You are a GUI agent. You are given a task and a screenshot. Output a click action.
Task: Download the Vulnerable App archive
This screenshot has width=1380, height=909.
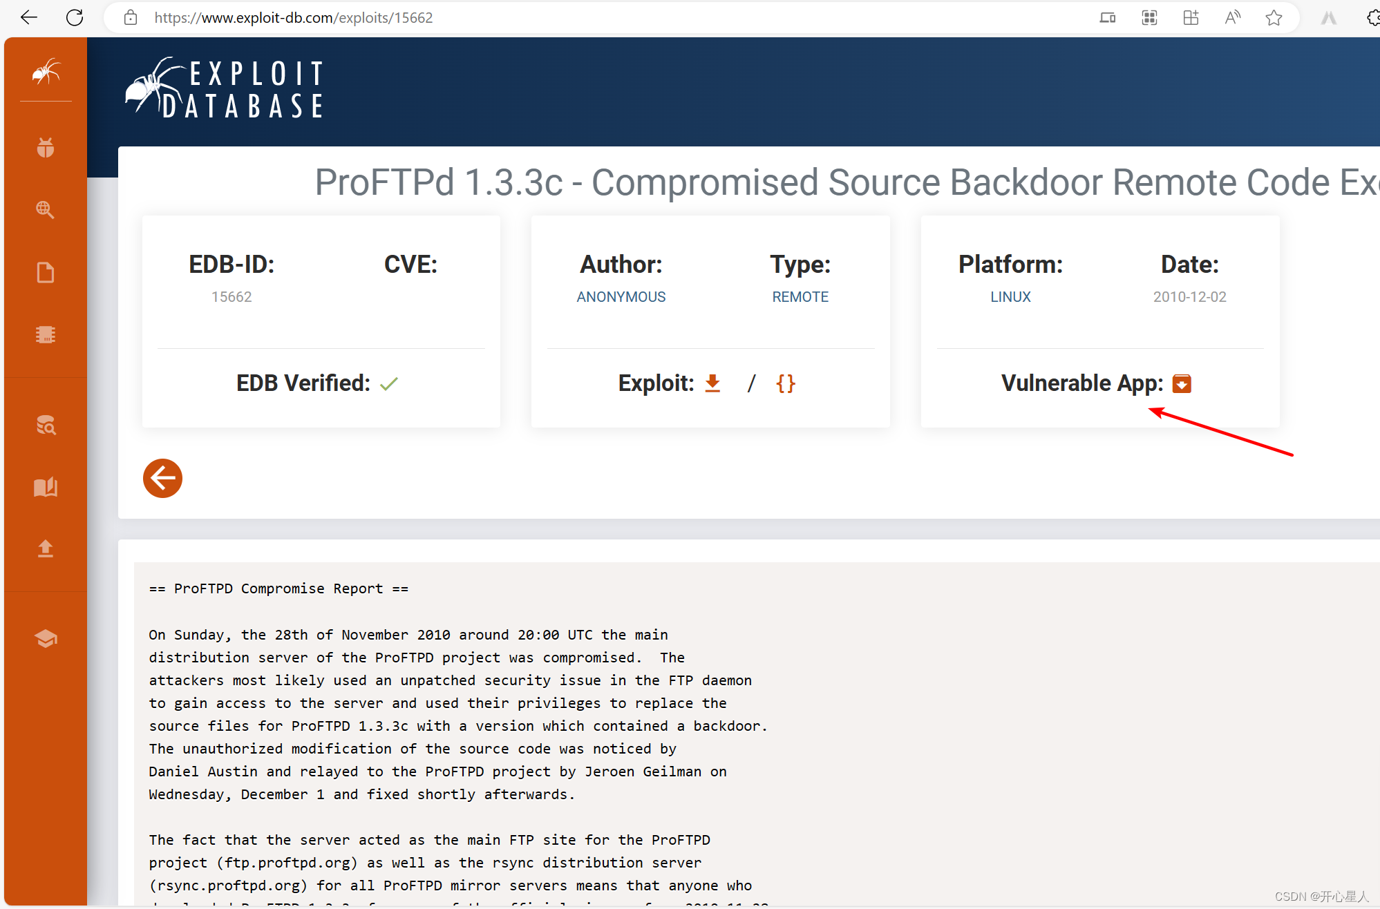(1182, 383)
